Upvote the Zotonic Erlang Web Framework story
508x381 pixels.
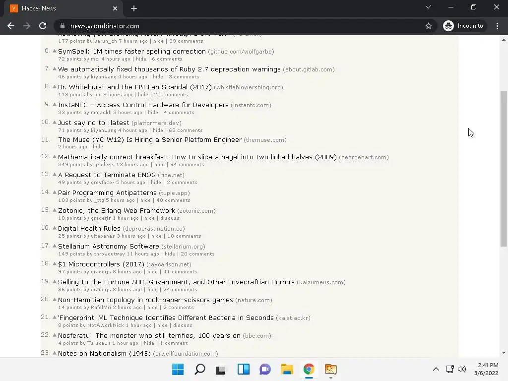[55, 210]
